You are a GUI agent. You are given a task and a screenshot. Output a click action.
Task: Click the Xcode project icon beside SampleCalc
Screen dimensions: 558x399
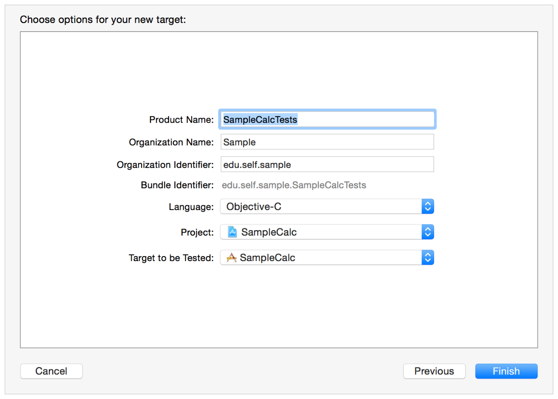[232, 232]
